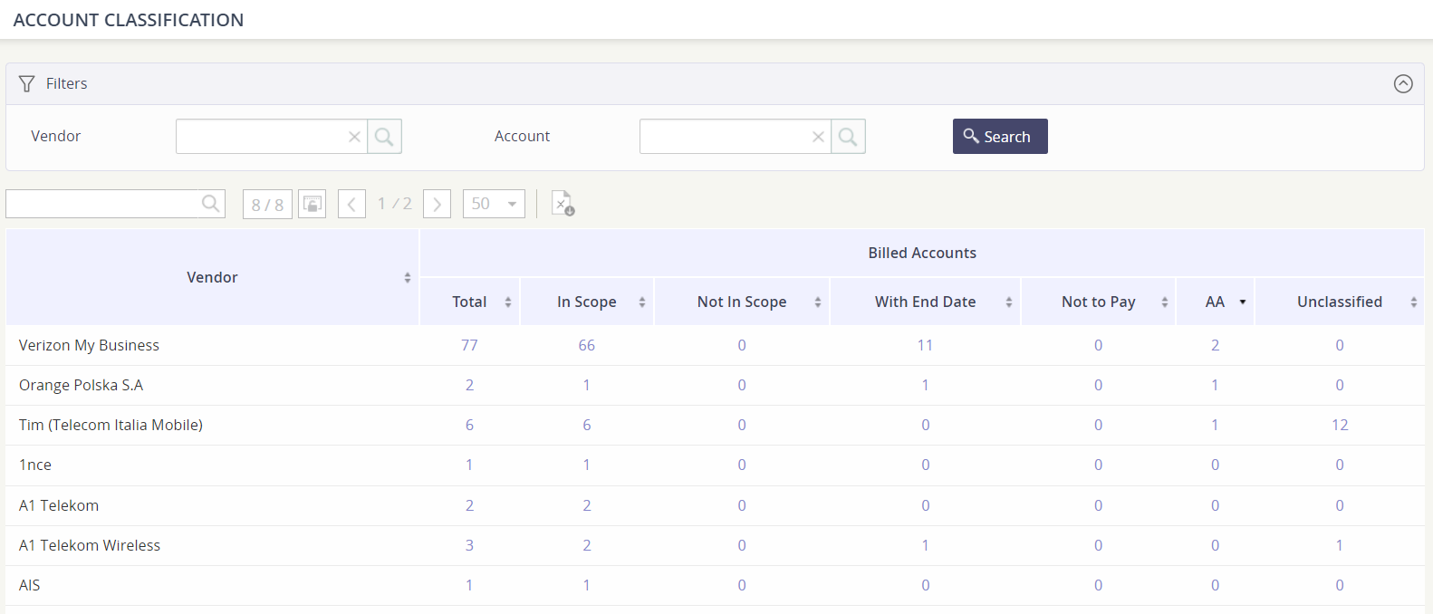Clear the Account filter field
Screen dimensions: 1433x614
818,137
